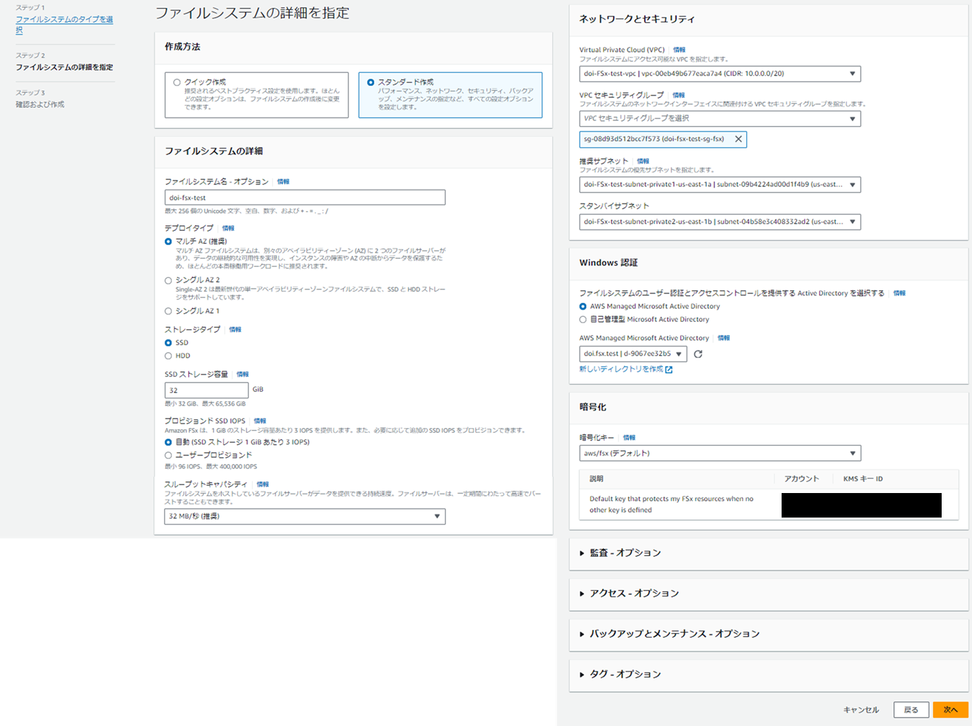Open the 推奨サブネット dropdown

pos(720,185)
